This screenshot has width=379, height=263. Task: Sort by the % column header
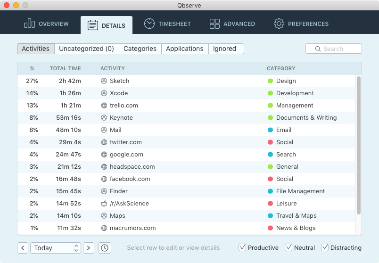tap(32, 68)
